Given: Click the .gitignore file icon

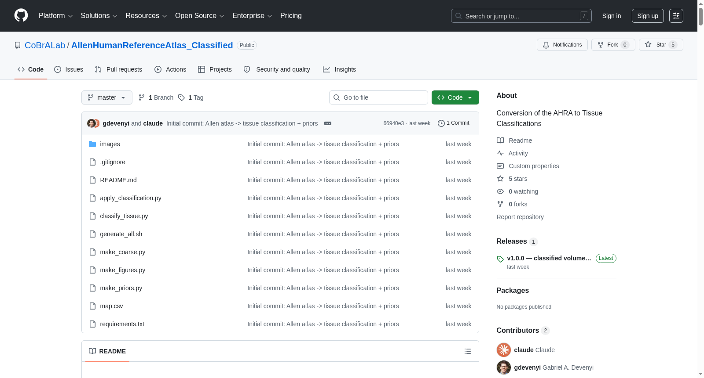Looking at the screenshot, I should point(92,162).
